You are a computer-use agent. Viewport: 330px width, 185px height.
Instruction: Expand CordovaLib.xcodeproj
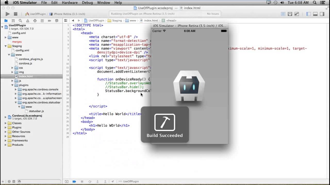(6, 117)
